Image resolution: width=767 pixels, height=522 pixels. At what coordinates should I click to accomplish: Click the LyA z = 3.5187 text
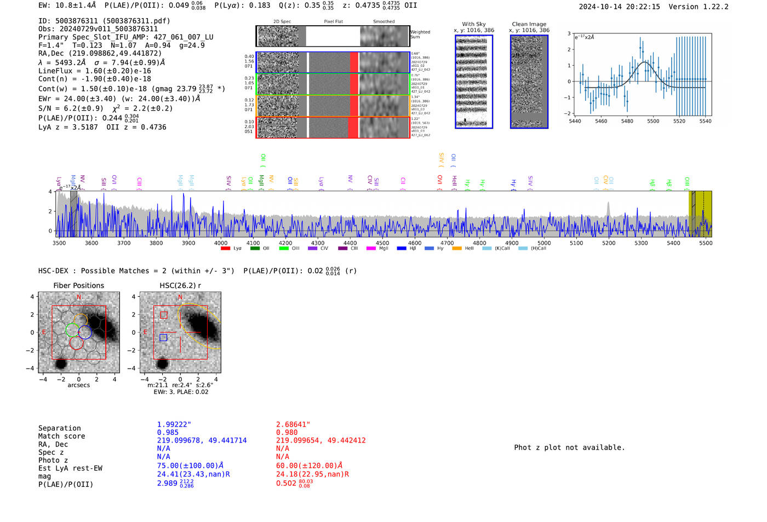68,127
